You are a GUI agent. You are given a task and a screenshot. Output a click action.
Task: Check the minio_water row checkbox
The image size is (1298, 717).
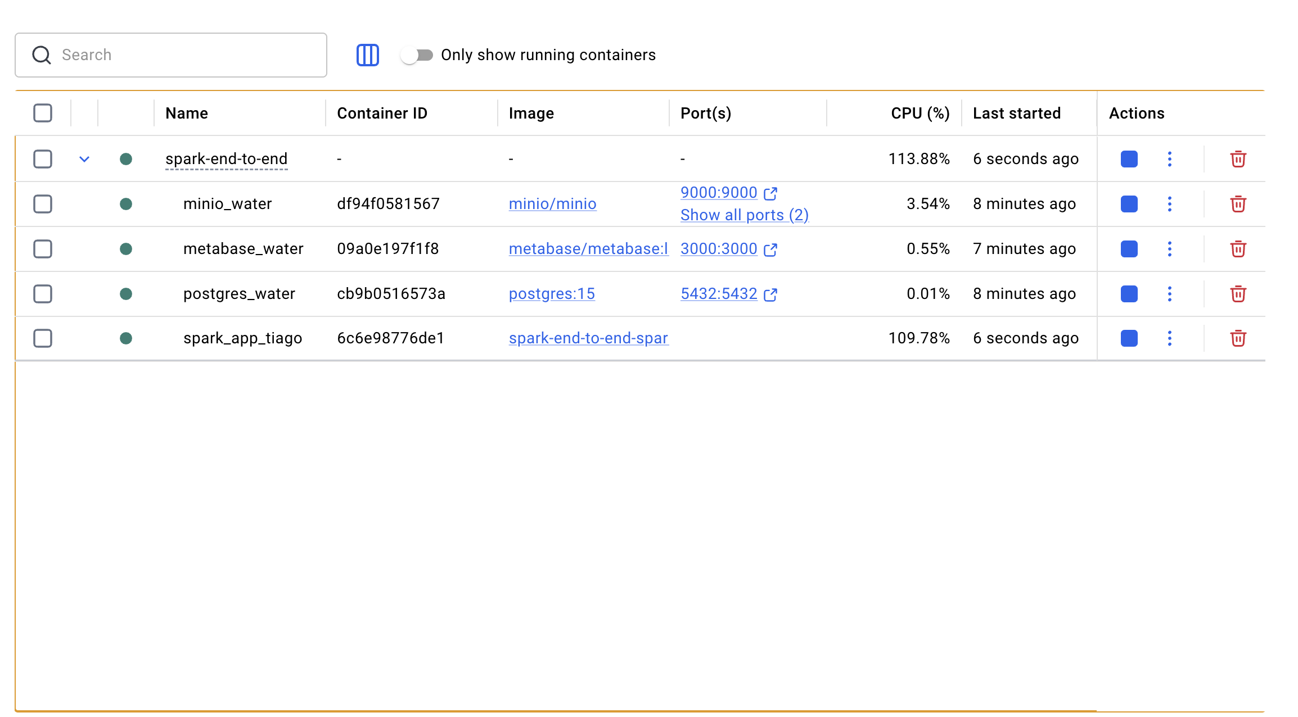[x=43, y=204]
